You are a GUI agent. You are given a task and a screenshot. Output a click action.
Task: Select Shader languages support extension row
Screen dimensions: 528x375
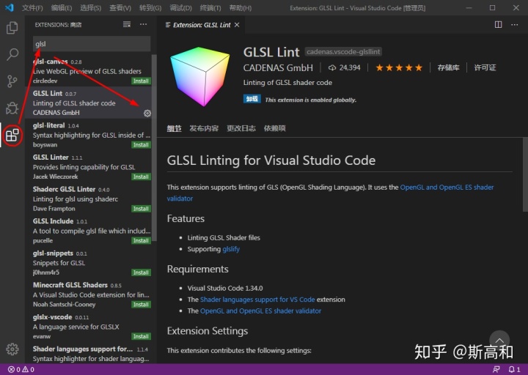tap(89, 353)
